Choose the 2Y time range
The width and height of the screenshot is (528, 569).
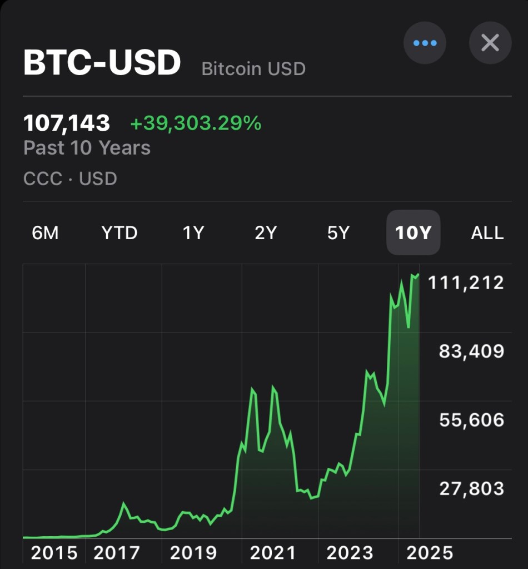[266, 232]
